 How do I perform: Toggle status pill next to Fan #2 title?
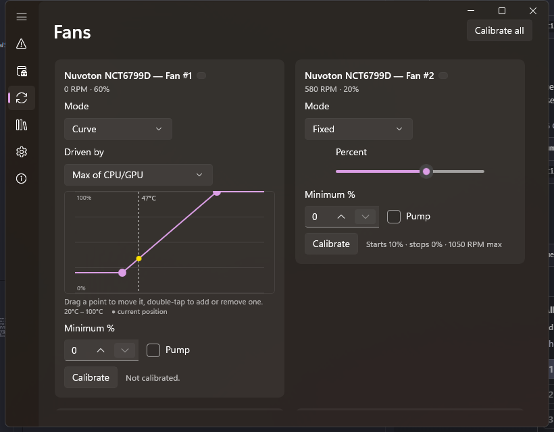pyautogui.click(x=443, y=76)
